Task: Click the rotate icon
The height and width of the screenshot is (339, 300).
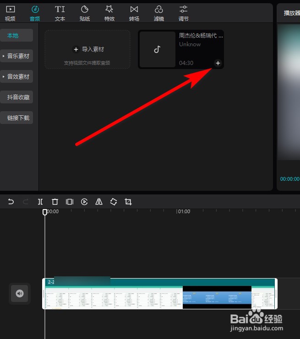Action: [x=114, y=202]
